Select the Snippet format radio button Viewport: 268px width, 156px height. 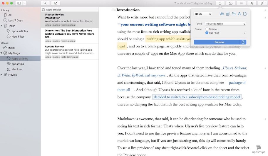(x=207, y=29)
